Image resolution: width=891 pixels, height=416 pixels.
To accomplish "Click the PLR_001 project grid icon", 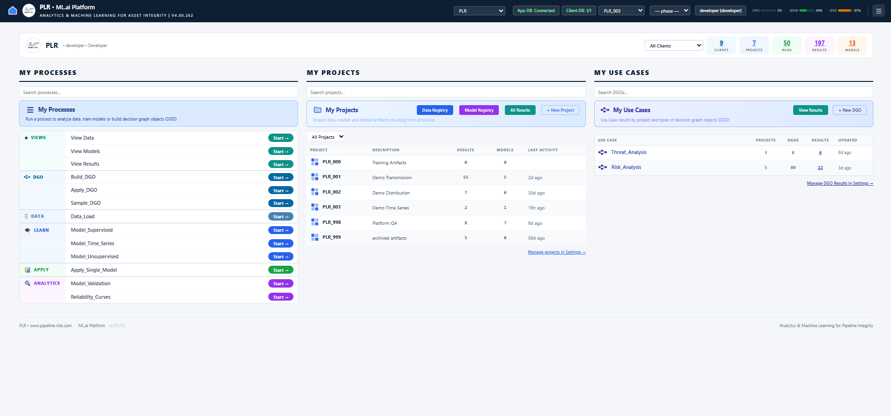I will tap(315, 177).
